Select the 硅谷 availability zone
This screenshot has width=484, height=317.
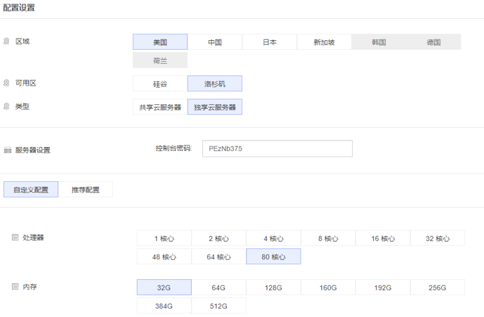(160, 84)
